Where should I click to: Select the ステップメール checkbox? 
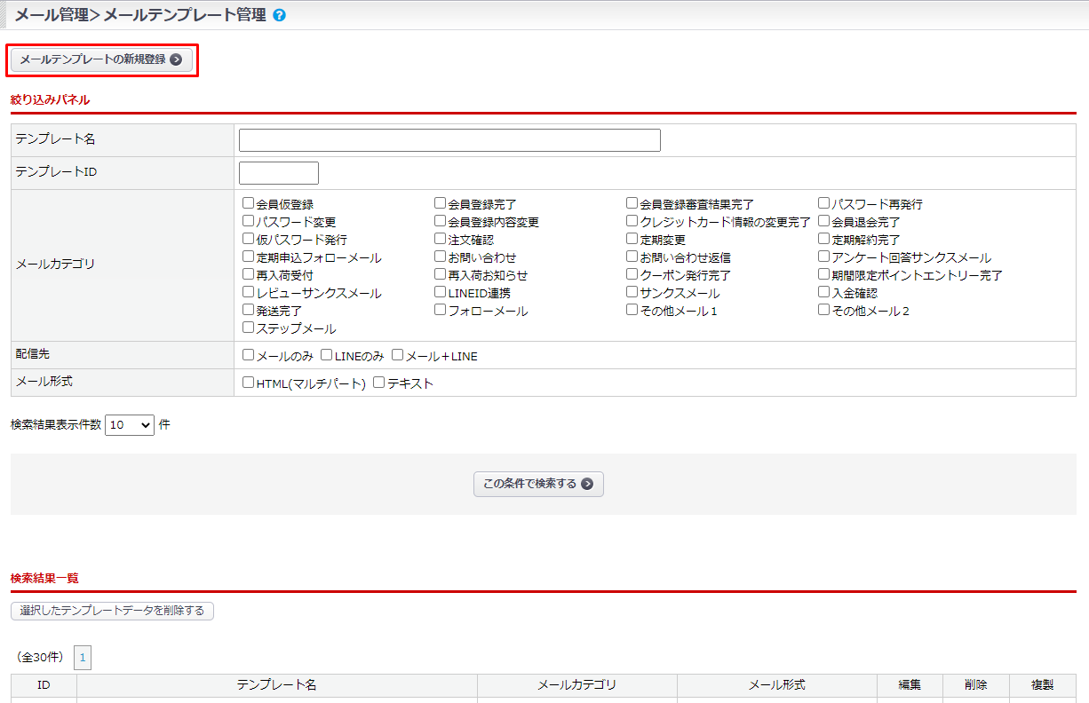pyautogui.click(x=249, y=328)
